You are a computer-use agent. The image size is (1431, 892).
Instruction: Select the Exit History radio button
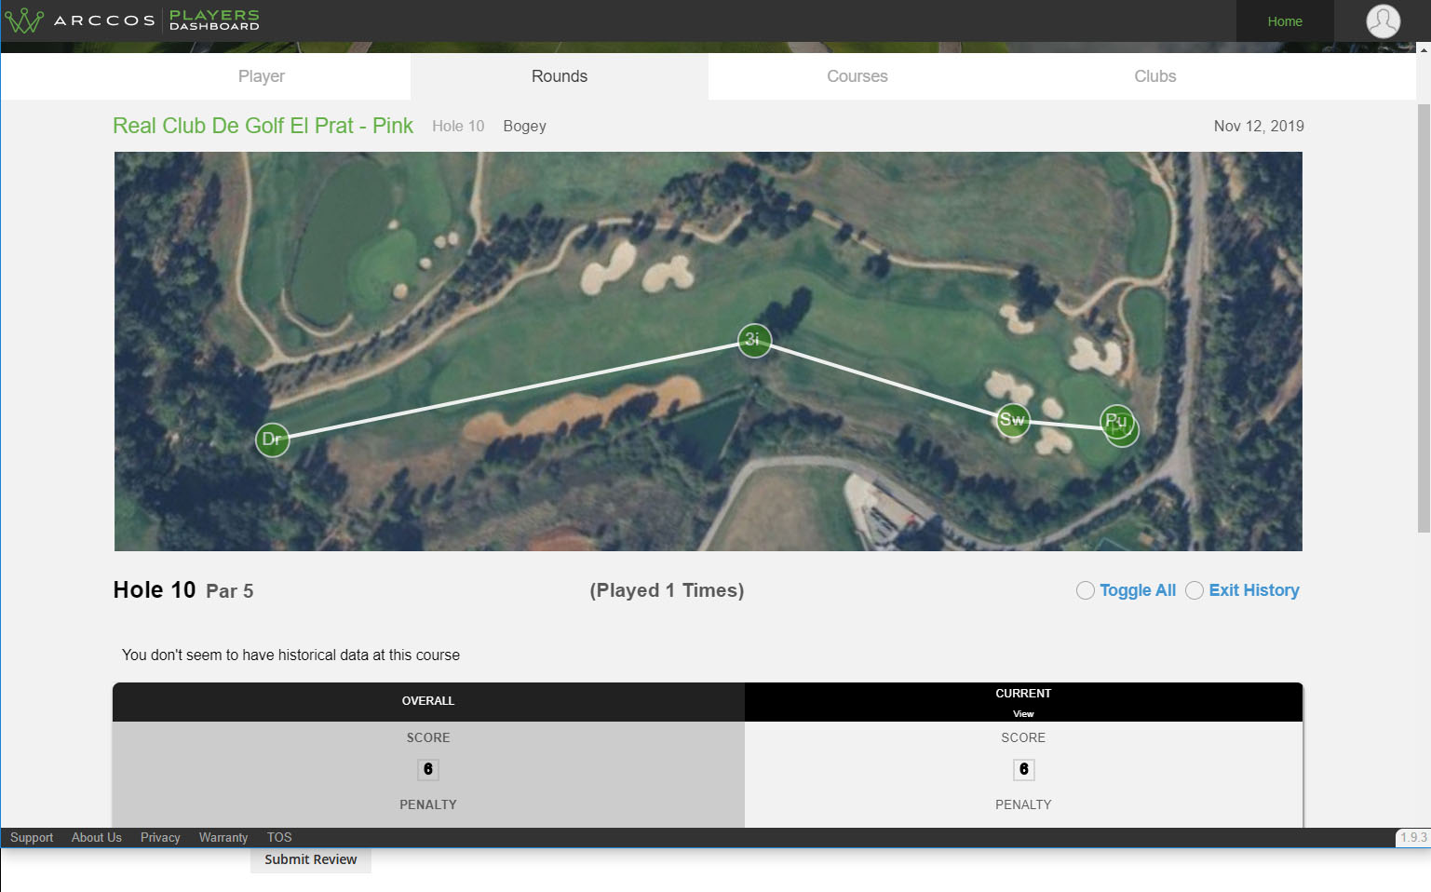1195,590
